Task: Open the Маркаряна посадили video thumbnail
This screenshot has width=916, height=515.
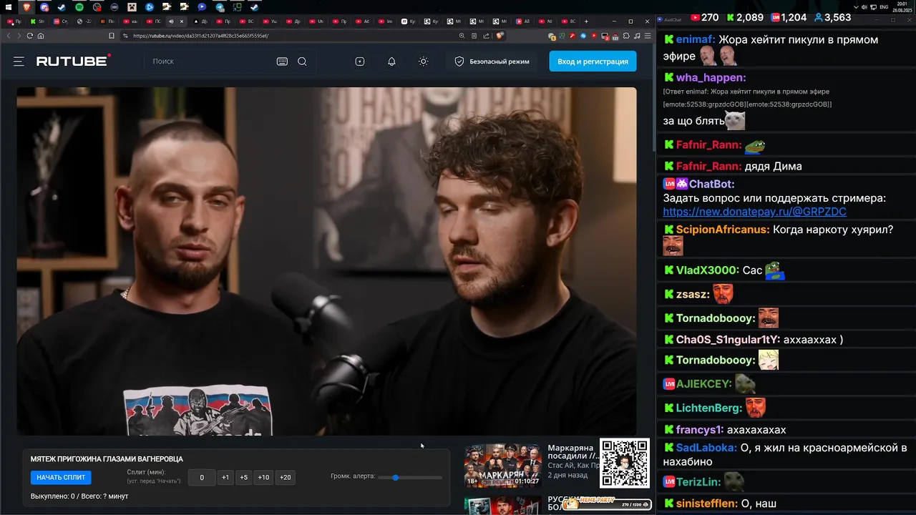Action: [503, 465]
